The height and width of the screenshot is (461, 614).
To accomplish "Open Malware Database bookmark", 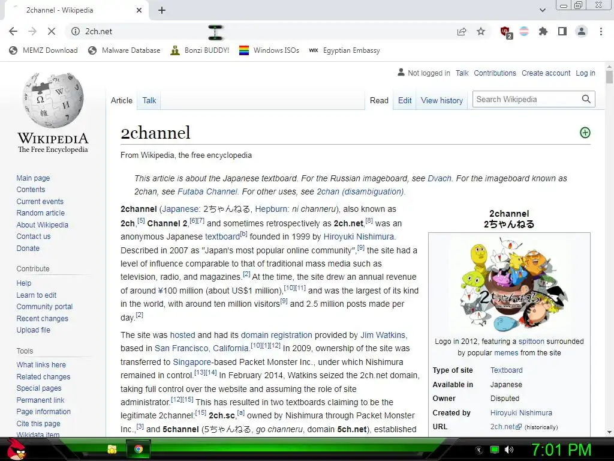I will pos(125,50).
